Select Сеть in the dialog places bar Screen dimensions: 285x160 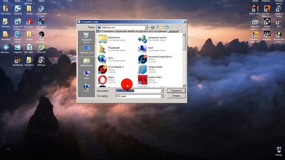tap(86, 88)
